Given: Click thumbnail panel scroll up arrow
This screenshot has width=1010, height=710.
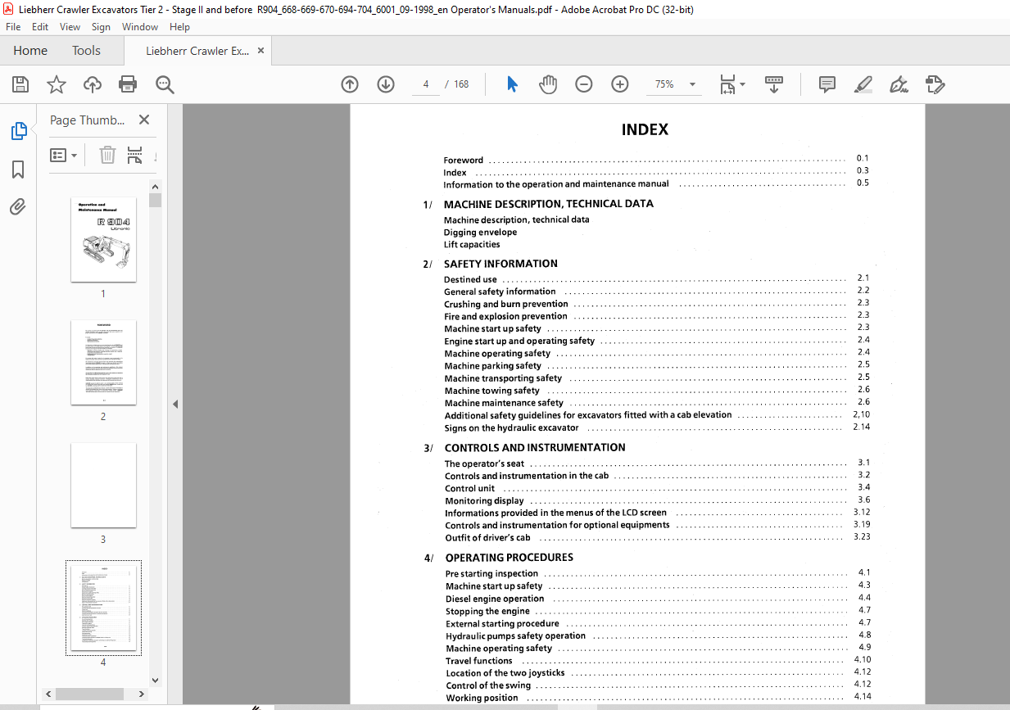Looking at the screenshot, I should tap(156, 187).
